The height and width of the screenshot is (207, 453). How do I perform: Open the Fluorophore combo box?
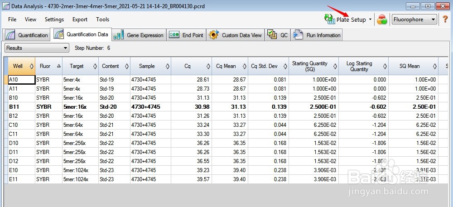pyautogui.click(x=414, y=19)
